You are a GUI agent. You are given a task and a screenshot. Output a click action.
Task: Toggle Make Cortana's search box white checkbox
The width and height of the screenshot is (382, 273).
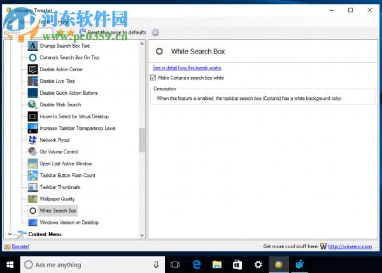153,78
